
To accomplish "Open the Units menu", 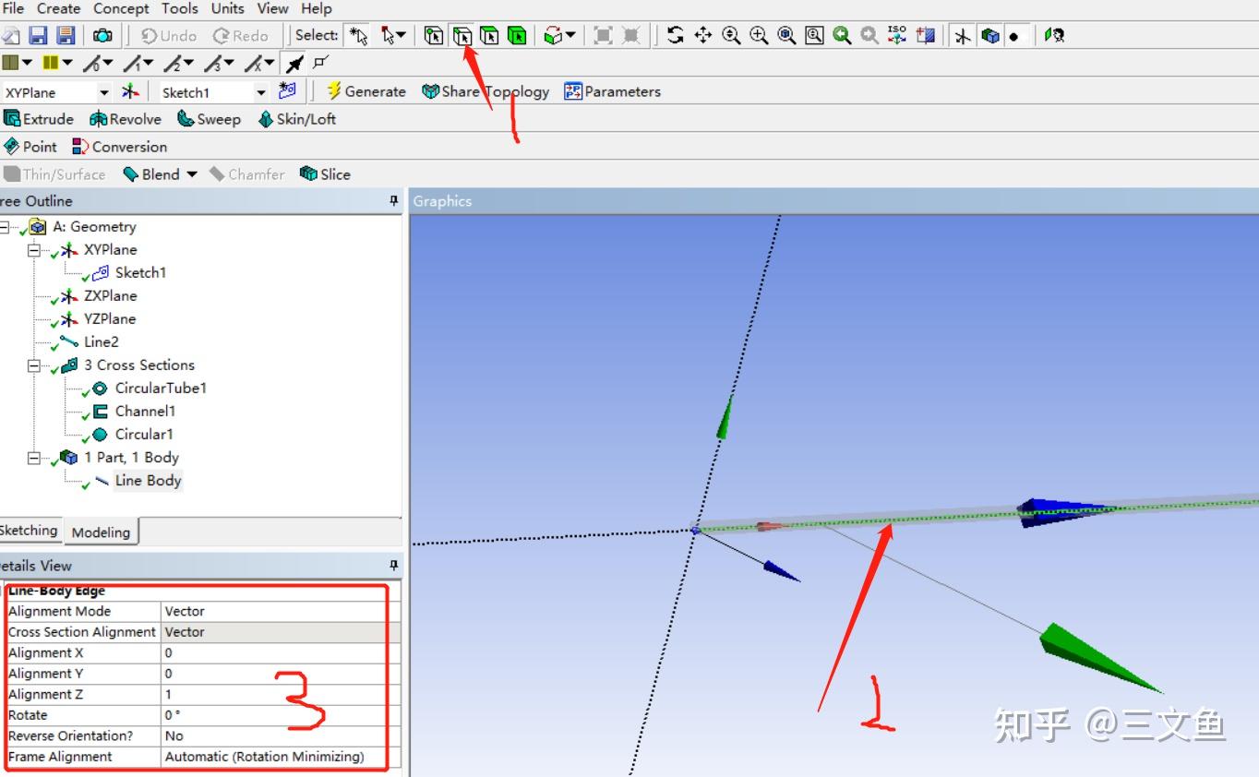I will coord(228,8).
